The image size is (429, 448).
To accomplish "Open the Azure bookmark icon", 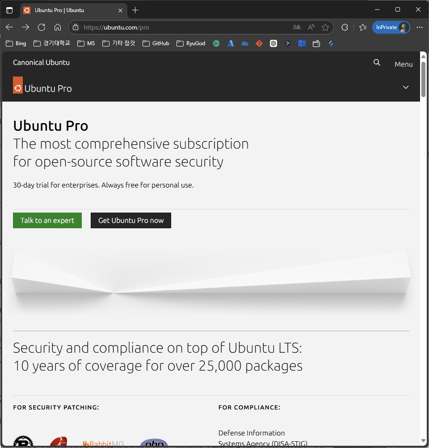I will click(x=231, y=43).
